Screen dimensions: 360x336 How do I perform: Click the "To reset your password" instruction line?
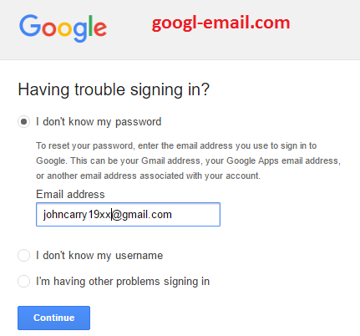pyautogui.click(x=176, y=145)
